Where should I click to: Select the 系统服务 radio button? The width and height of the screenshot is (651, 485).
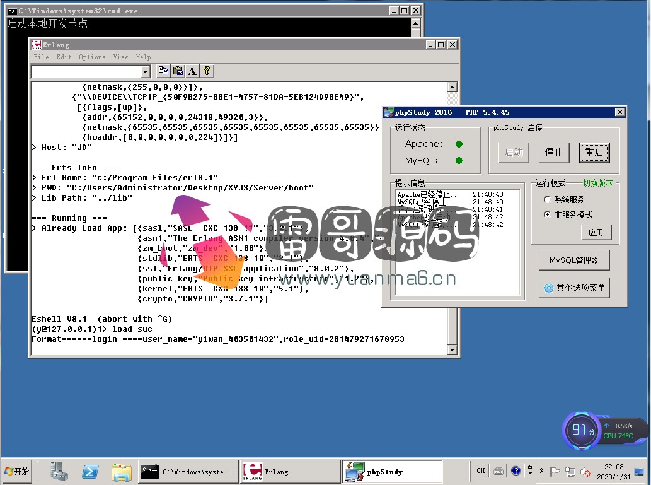point(548,199)
